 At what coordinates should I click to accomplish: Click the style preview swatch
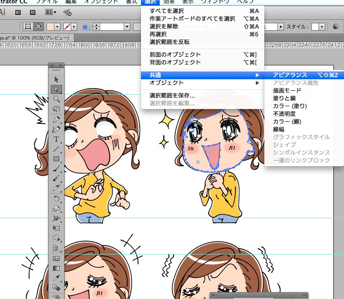(x=315, y=27)
